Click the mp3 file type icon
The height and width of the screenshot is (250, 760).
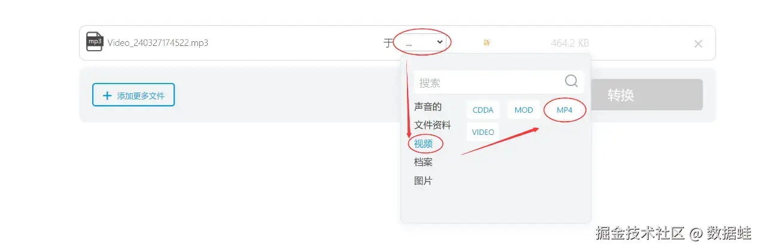click(x=95, y=42)
